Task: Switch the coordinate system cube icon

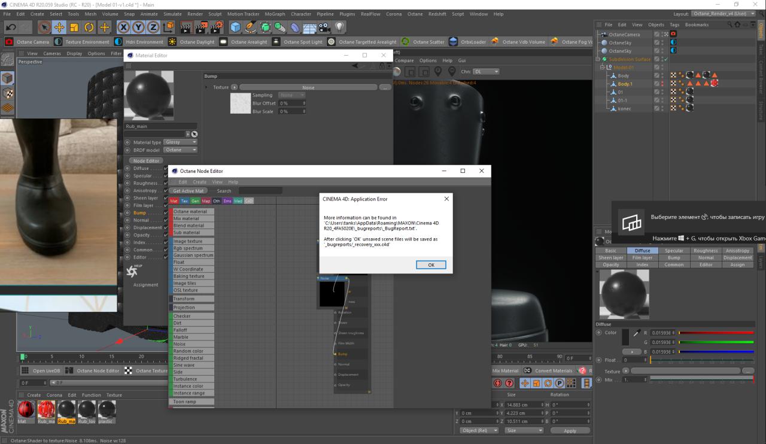Action: (x=168, y=27)
